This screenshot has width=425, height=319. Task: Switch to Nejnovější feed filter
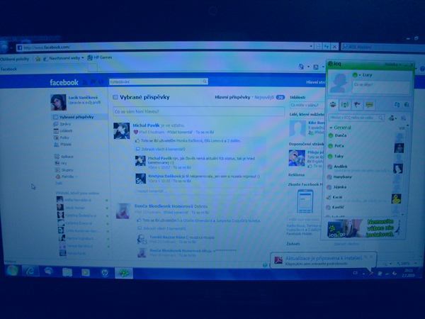pos(264,97)
